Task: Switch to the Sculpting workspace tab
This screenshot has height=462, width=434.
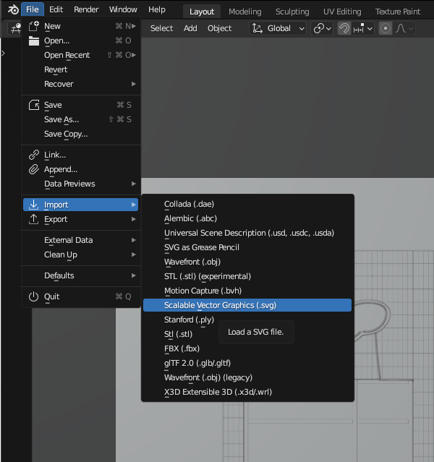Action: (x=292, y=12)
